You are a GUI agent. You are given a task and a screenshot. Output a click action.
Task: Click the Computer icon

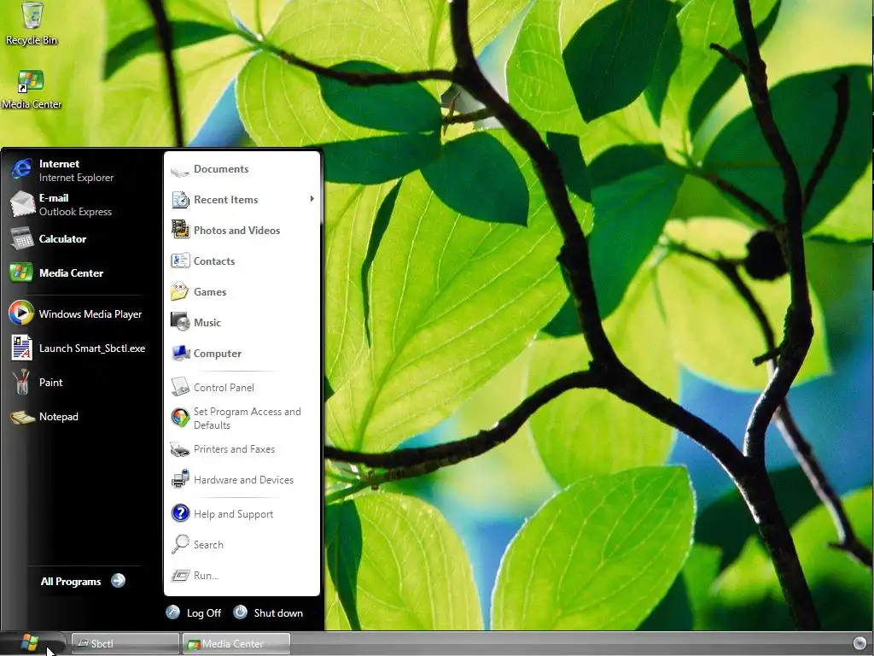(180, 353)
